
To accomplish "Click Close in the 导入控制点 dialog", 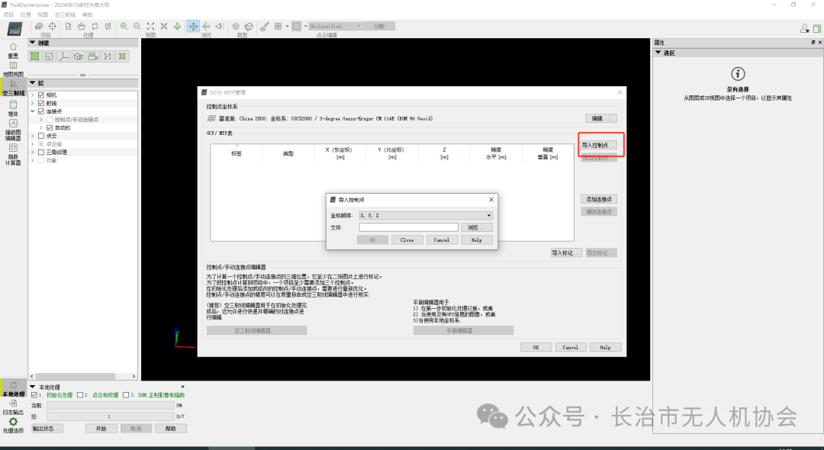I will pos(407,240).
